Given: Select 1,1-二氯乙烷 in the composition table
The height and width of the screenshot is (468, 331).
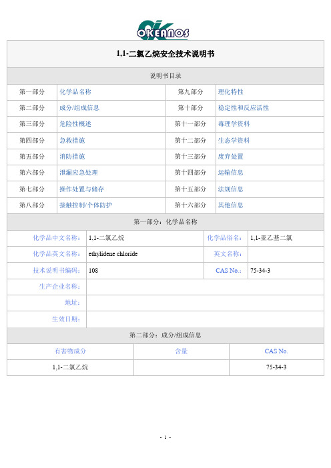Looking at the screenshot, I should [70, 367].
